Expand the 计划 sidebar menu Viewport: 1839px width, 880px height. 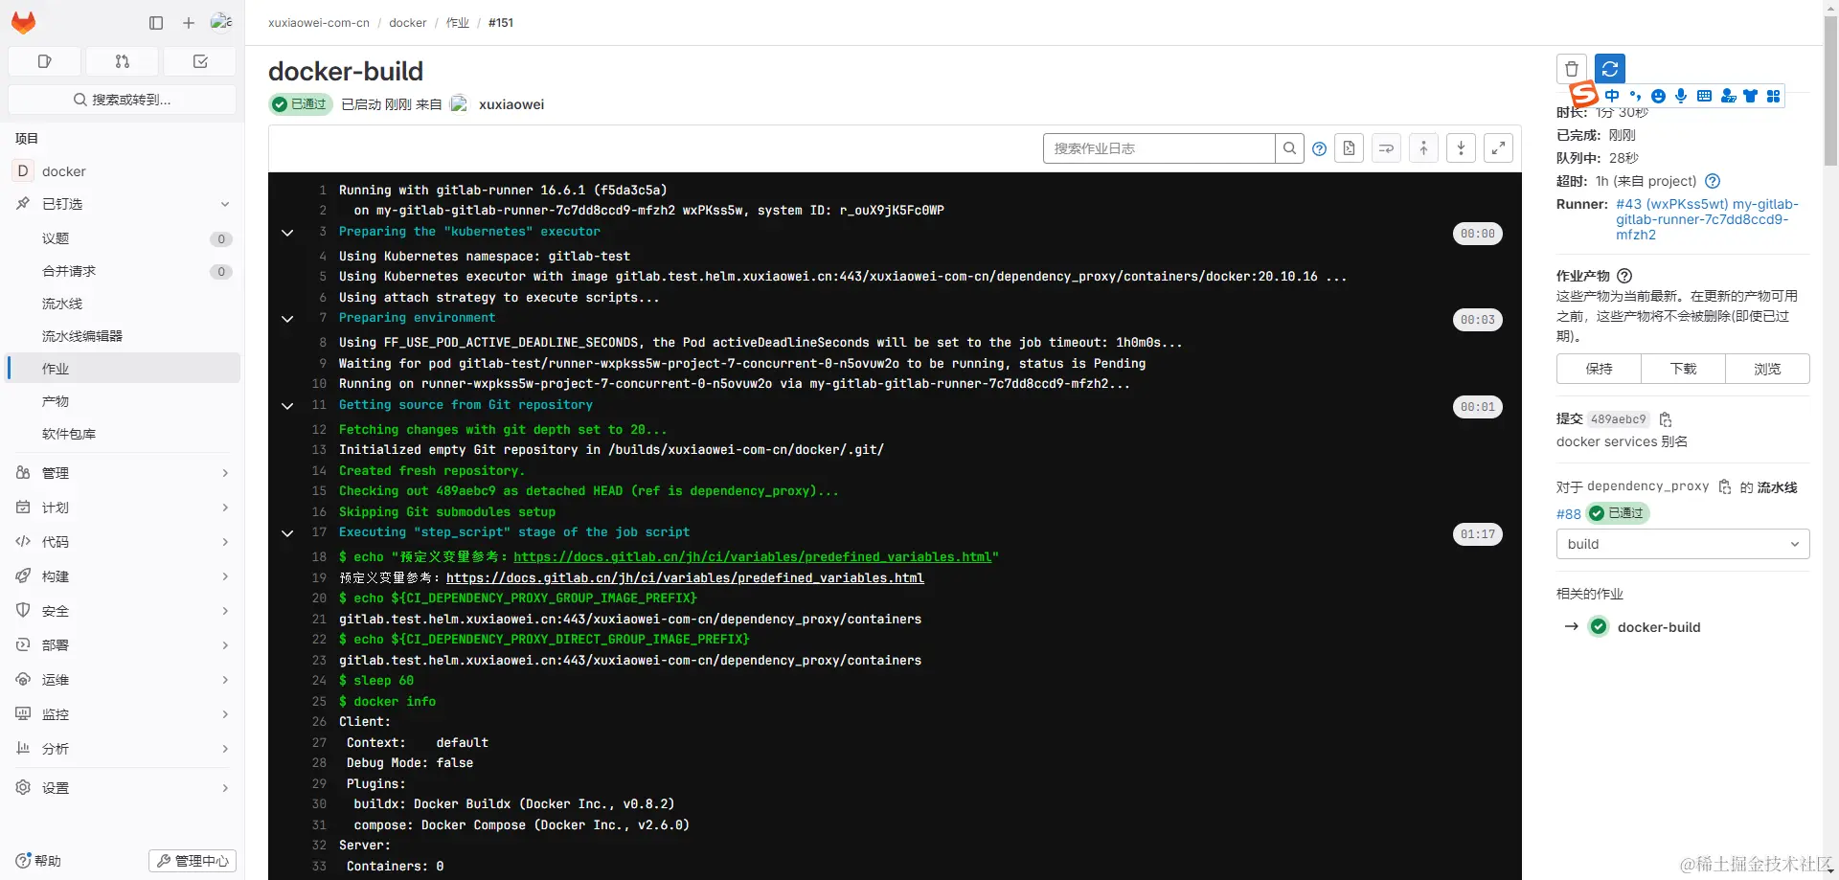pos(124,508)
